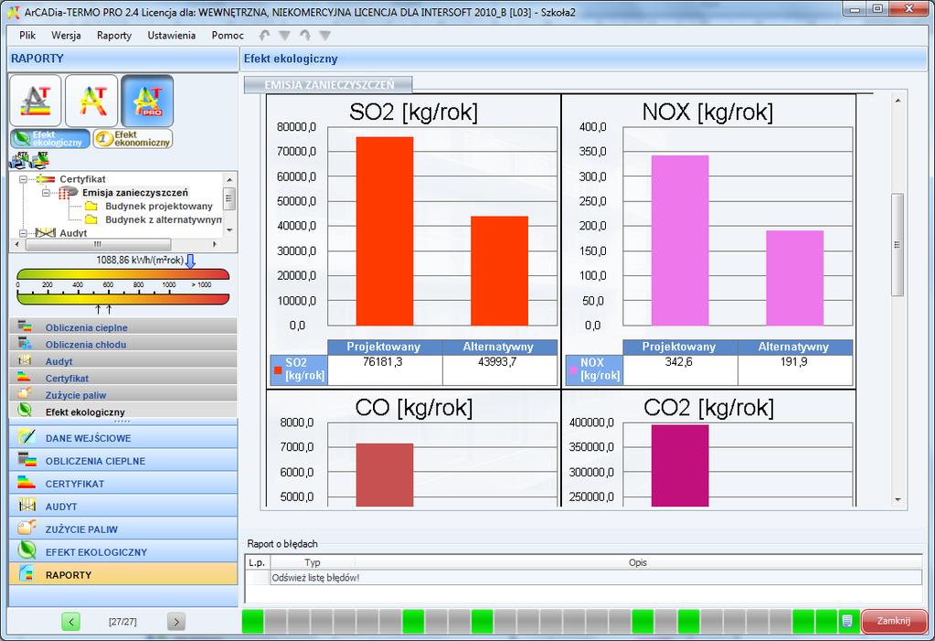Screen dimensions: 935x641
Task: Click the chart area scroll down arrow
Action: [x=898, y=500]
